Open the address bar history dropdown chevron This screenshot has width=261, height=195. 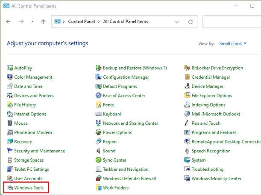point(177,22)
